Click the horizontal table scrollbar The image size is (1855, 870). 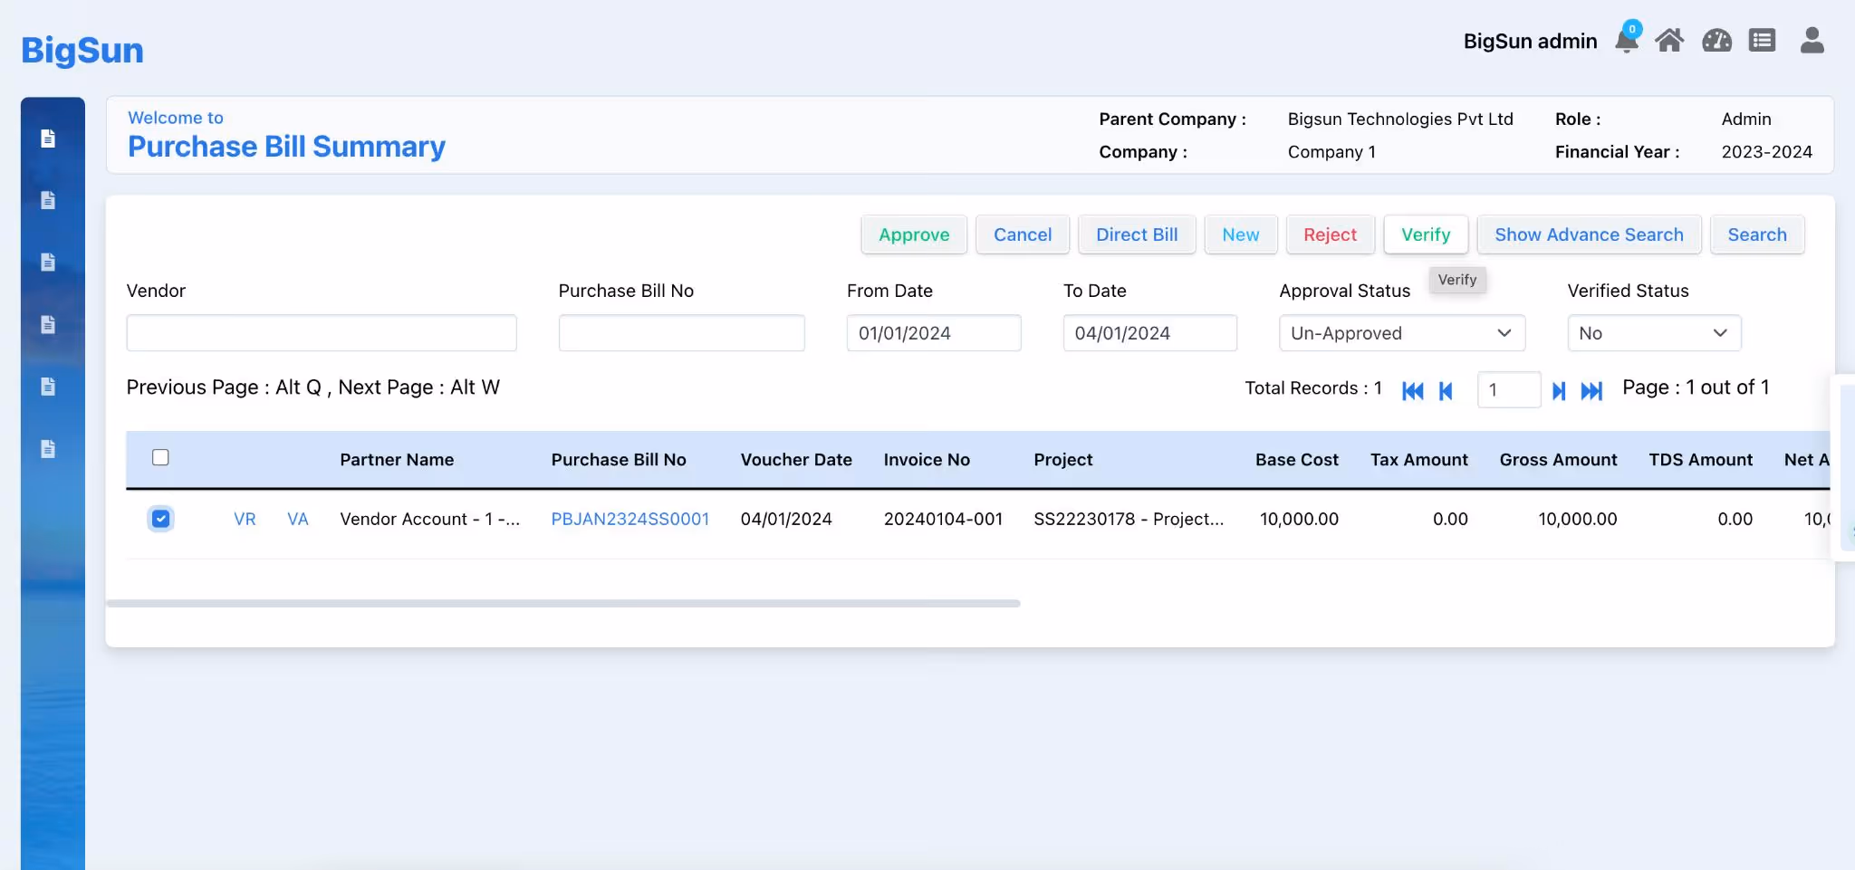click(563, 603)
